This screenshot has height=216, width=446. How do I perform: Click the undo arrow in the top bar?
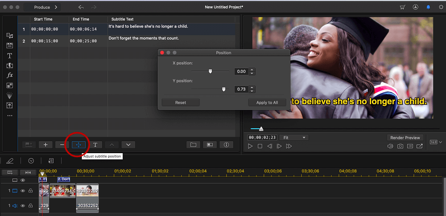point(81,7)
